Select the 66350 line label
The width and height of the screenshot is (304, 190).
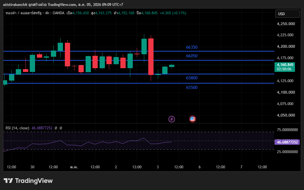[x=192, y=47]
